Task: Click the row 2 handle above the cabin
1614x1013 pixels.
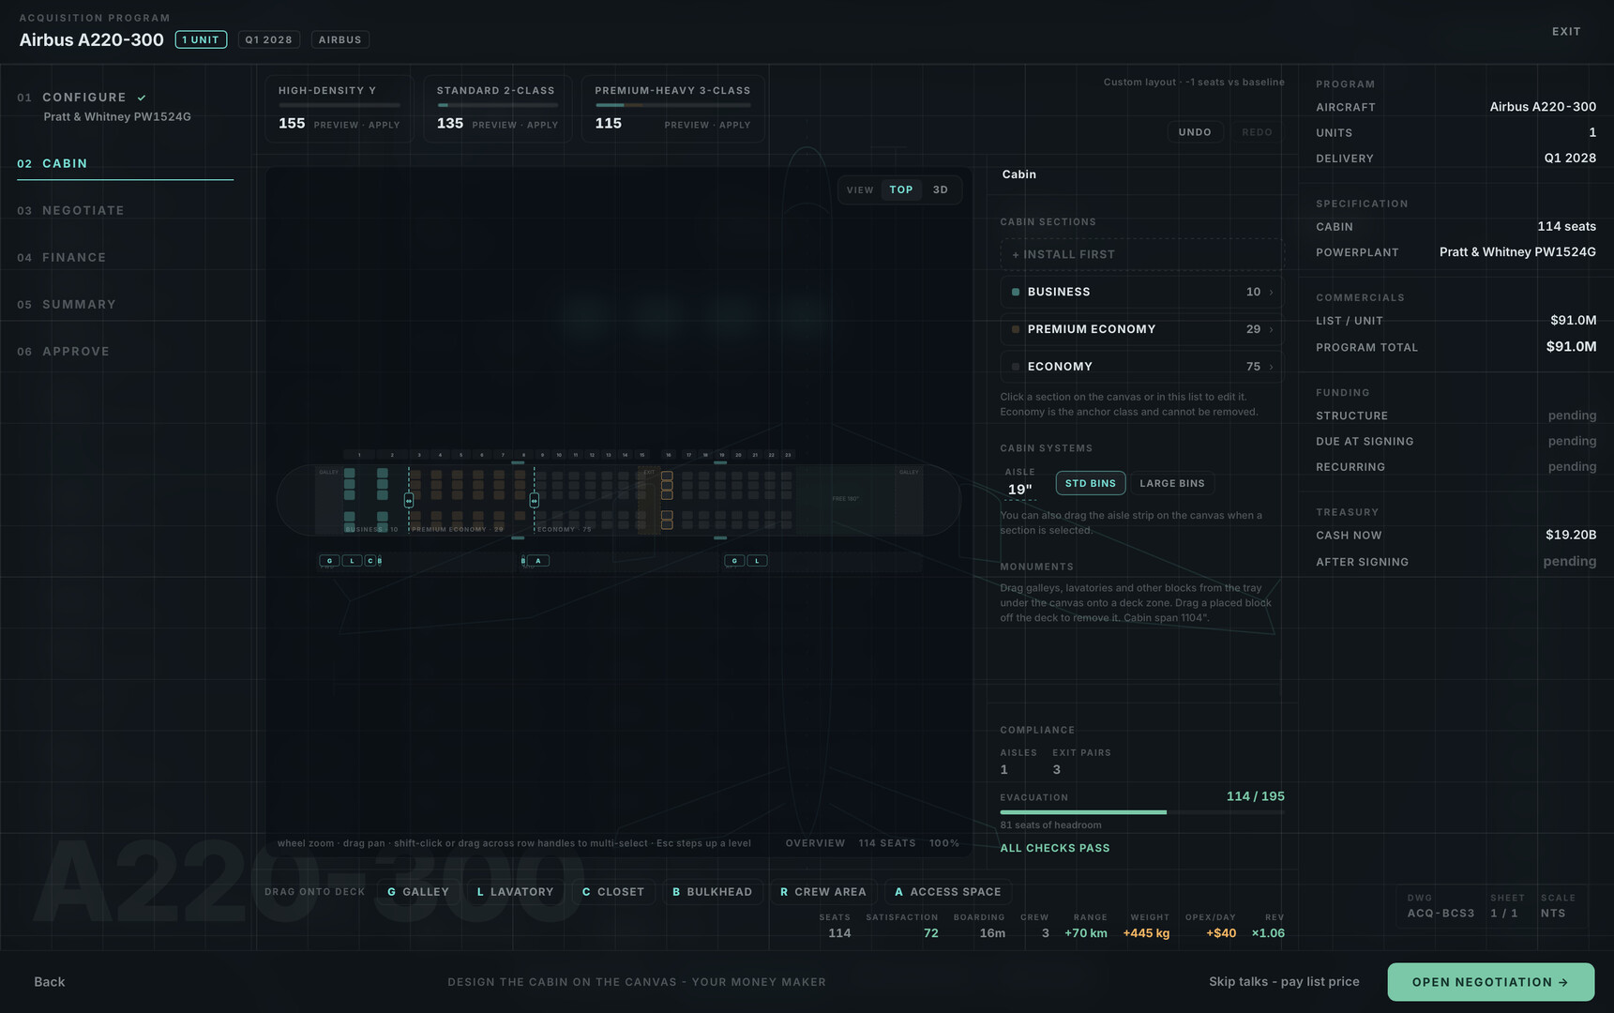Action: coord(392,455)
